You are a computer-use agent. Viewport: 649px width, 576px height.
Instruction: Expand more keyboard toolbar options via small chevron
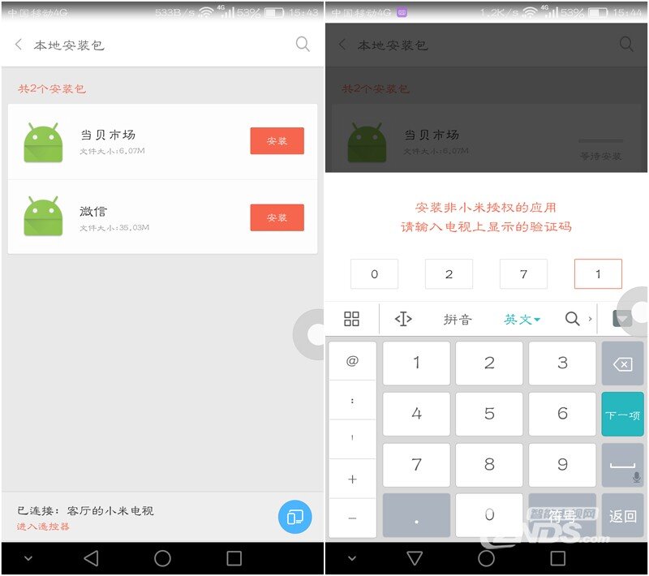point(590,319)
